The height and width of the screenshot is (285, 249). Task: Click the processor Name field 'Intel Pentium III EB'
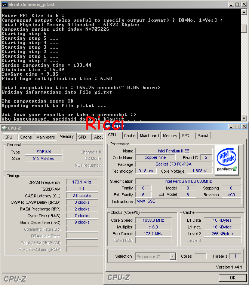pyautogui.click(x=174, y=151)
